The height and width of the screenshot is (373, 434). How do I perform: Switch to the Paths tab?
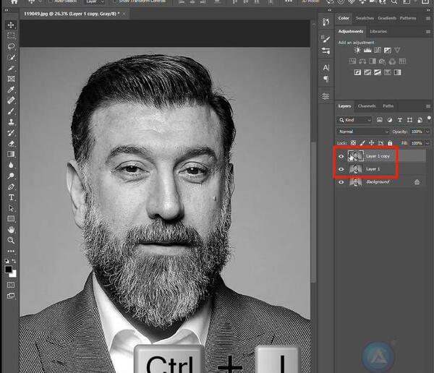pyautogui.click(x=388, y=106)
